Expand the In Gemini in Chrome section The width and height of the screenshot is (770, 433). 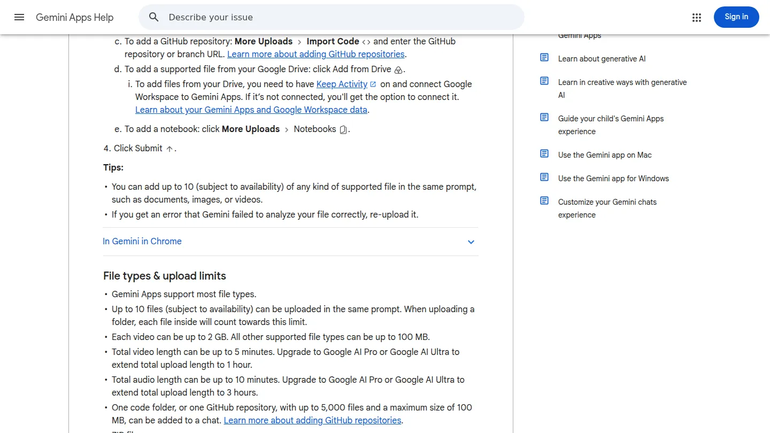click(290, 242)
